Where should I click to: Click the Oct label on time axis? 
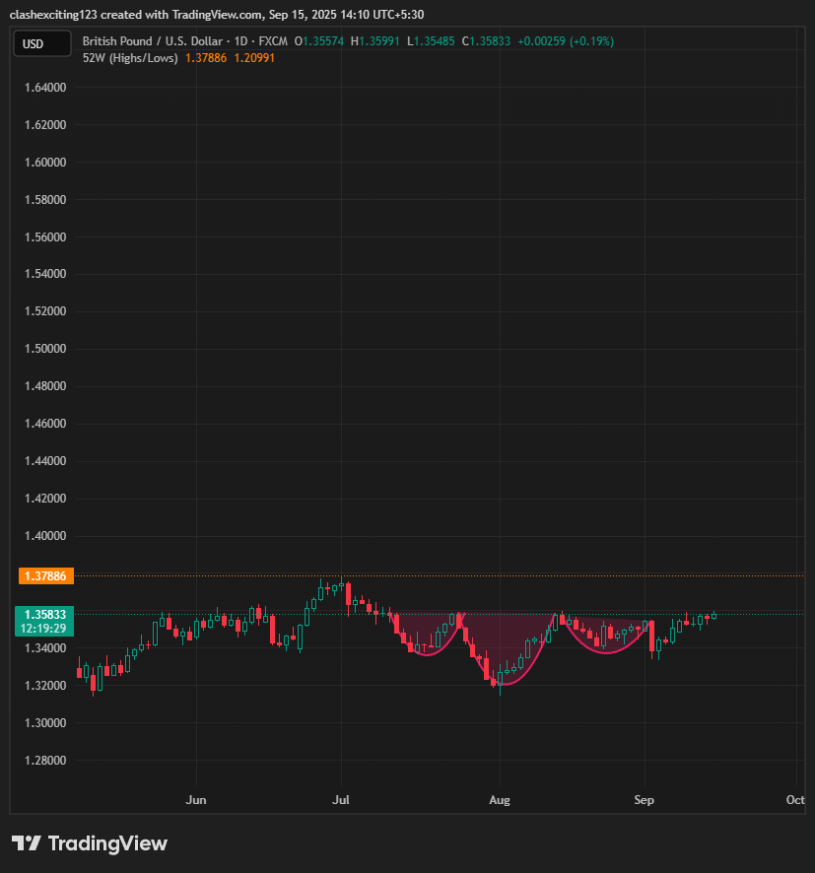click(795, 799)
